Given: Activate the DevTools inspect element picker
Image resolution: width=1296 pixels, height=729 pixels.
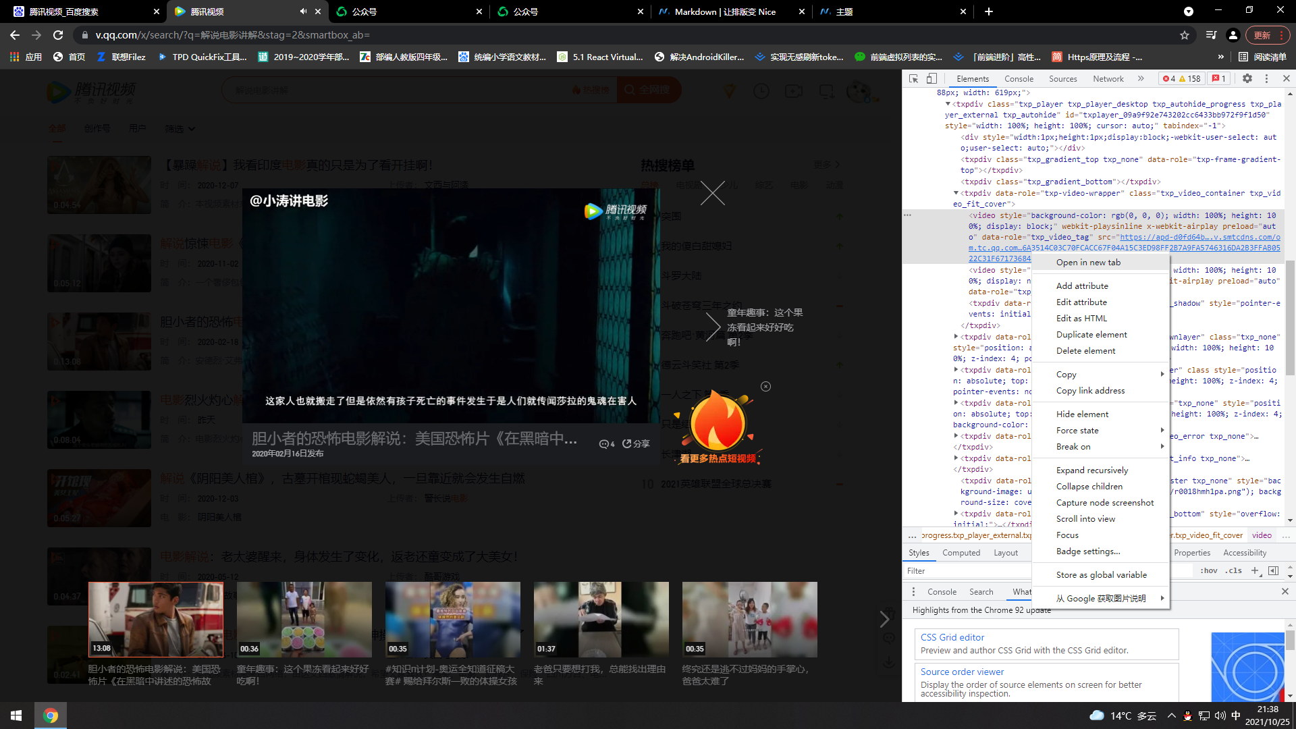Looking at the screenshot, I should 913,79.
